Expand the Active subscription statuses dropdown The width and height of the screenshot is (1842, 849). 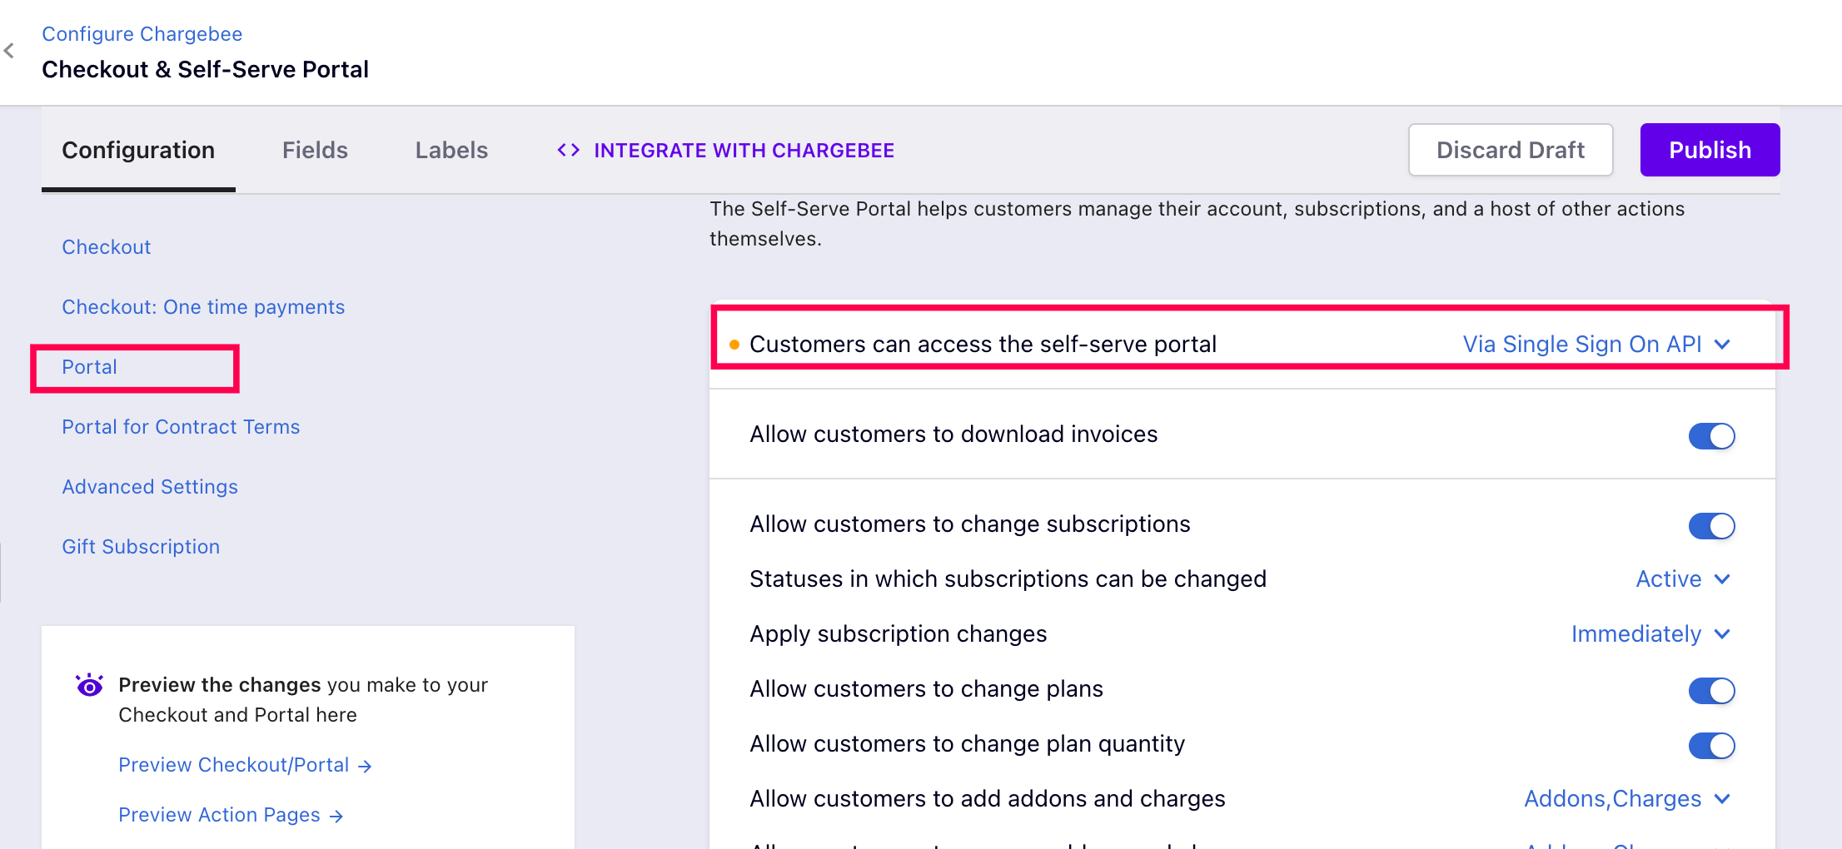click(x=1683, y=579)
